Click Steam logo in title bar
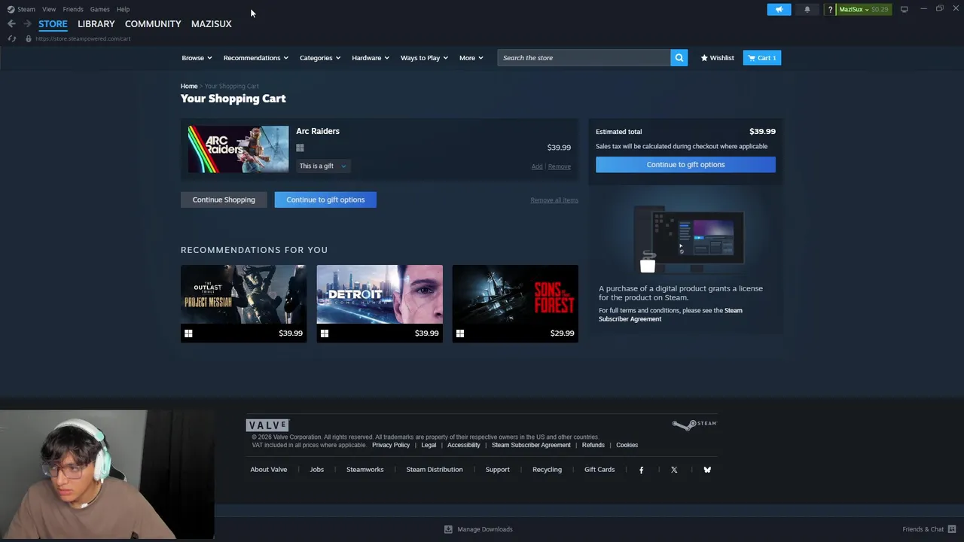This screenshot has width=964, height=542. pos(11,9)
